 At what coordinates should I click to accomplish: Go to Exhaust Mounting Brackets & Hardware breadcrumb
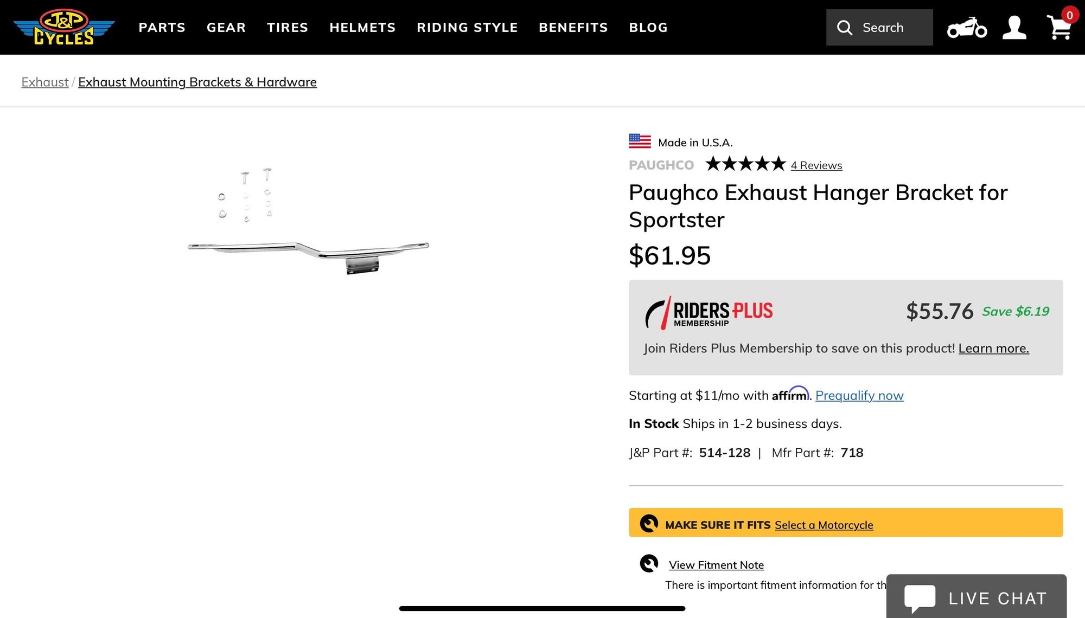coord(197,82)
